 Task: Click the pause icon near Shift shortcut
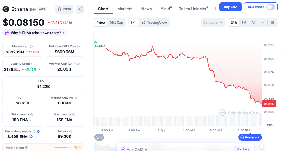point(261,147)
